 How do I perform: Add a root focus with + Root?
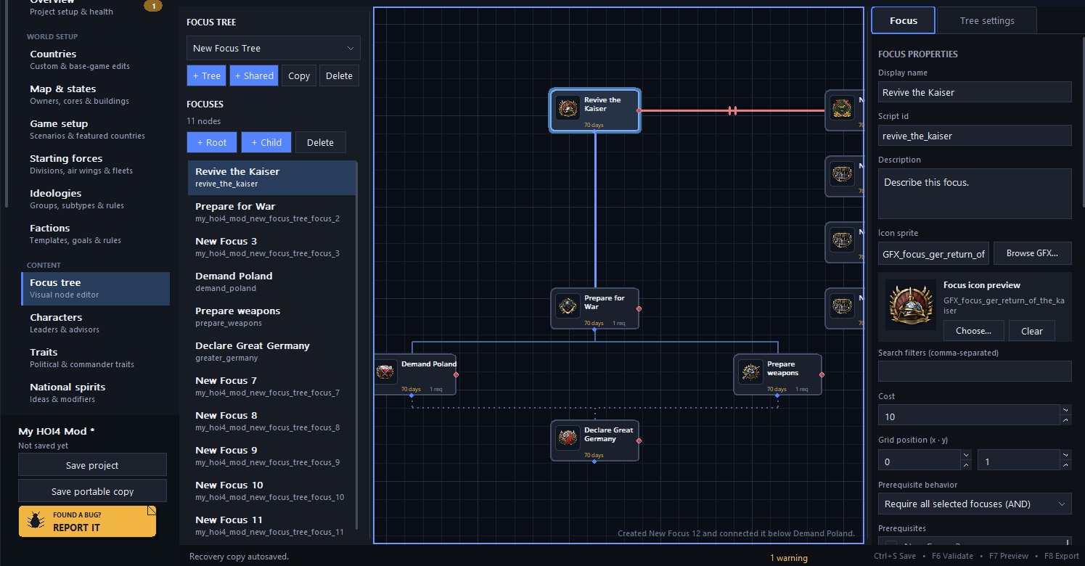coord(212,142)
